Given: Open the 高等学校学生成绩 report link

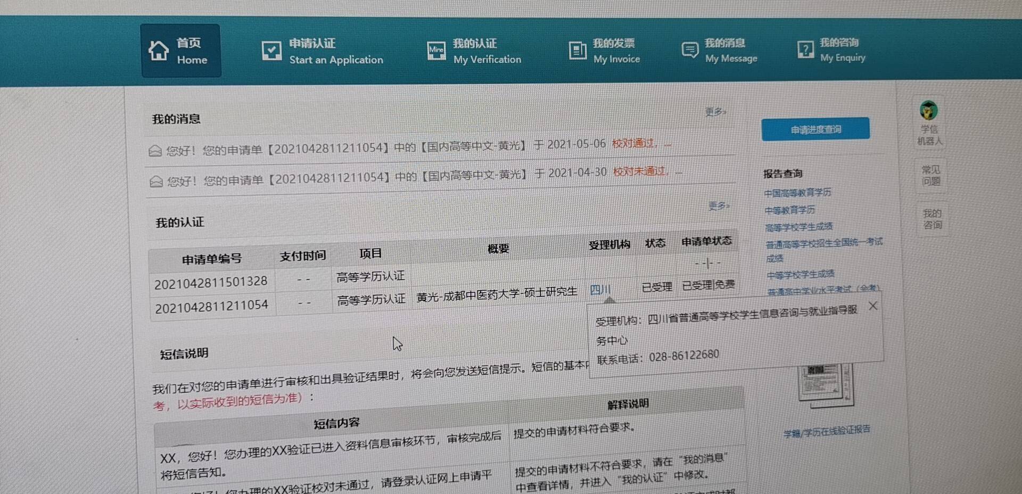Looking at the screenshot, I should (x=798, y=227).
